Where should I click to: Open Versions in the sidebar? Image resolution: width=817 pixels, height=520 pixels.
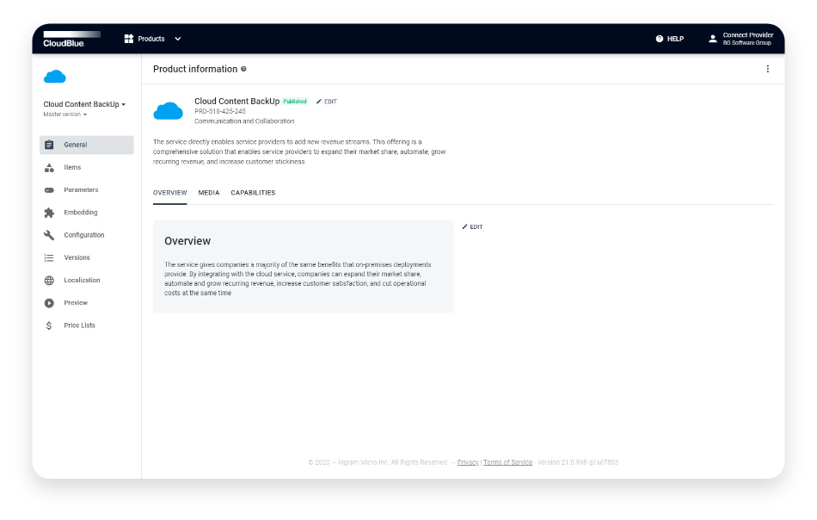pyautogui.click(x=77, y=257)
